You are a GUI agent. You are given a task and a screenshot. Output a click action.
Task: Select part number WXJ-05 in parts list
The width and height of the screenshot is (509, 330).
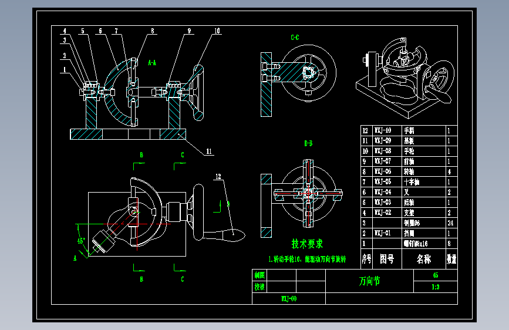pyautogui.click(x=383, y=181)
